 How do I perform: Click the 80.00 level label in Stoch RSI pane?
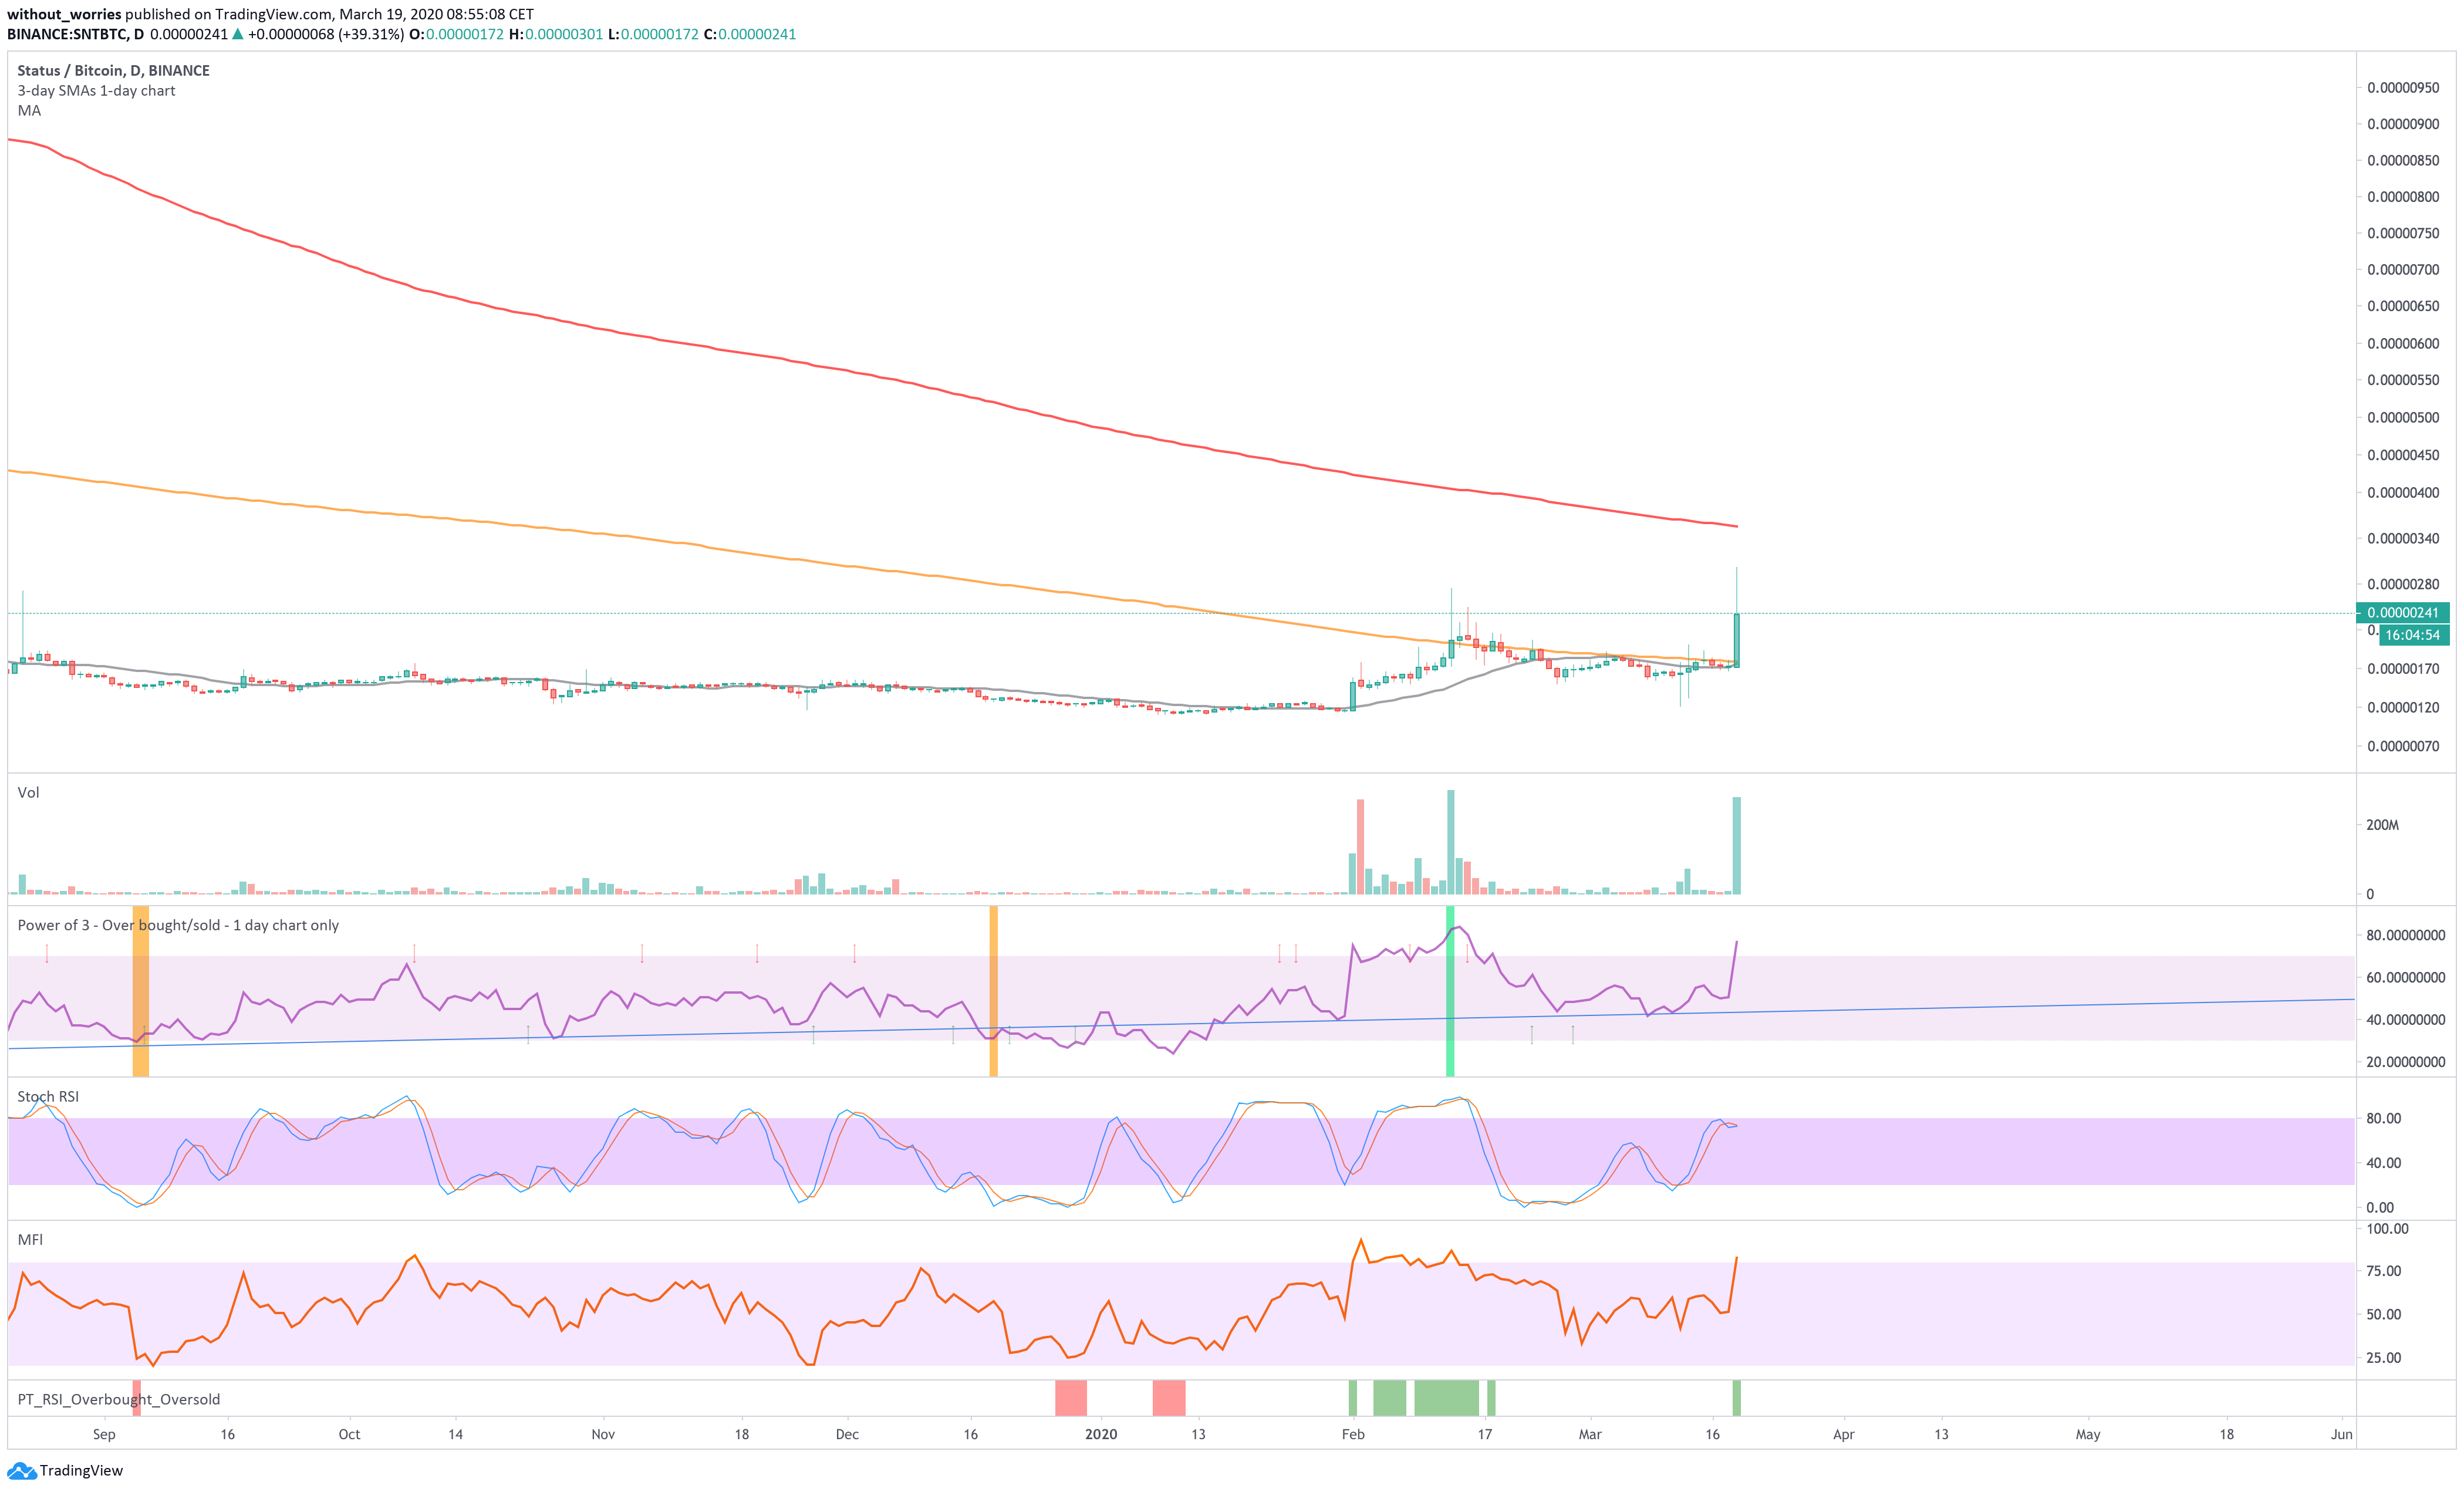2384,1118
